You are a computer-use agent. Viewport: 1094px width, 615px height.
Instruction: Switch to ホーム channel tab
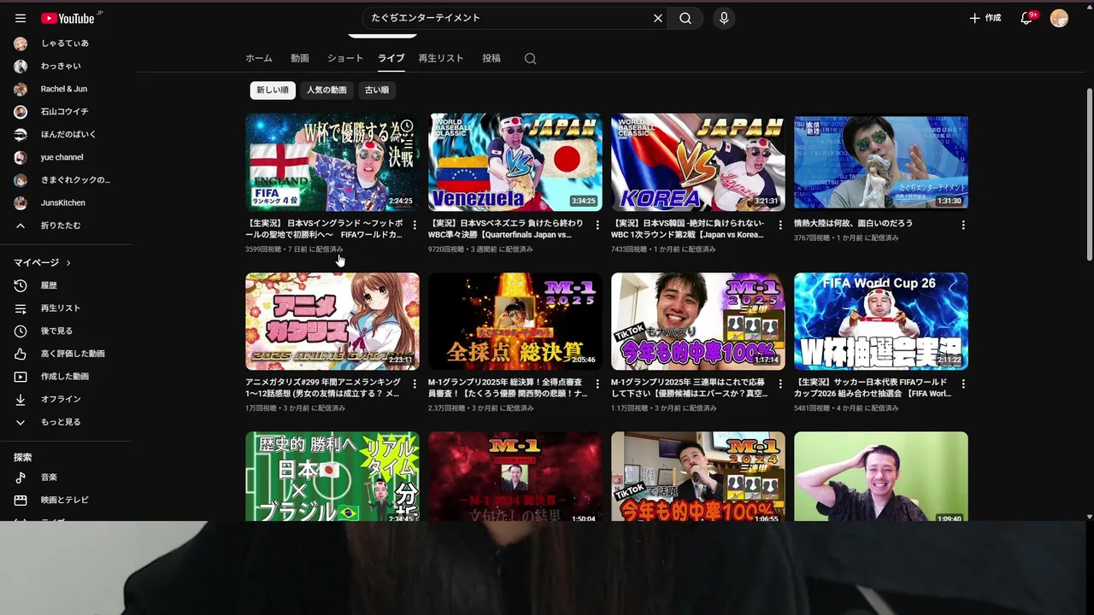(259, 58)
